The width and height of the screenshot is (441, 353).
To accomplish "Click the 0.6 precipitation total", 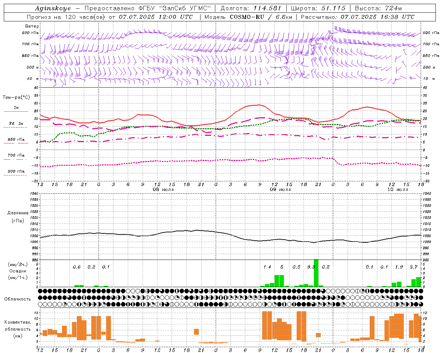I will 76,267.
